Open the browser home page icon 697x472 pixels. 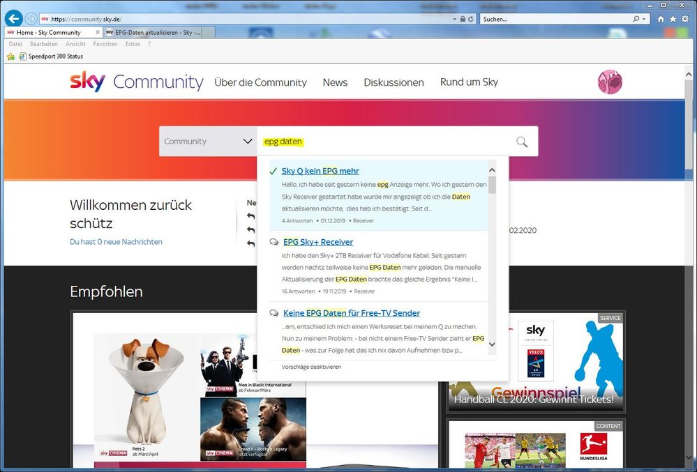coord(661,19)
